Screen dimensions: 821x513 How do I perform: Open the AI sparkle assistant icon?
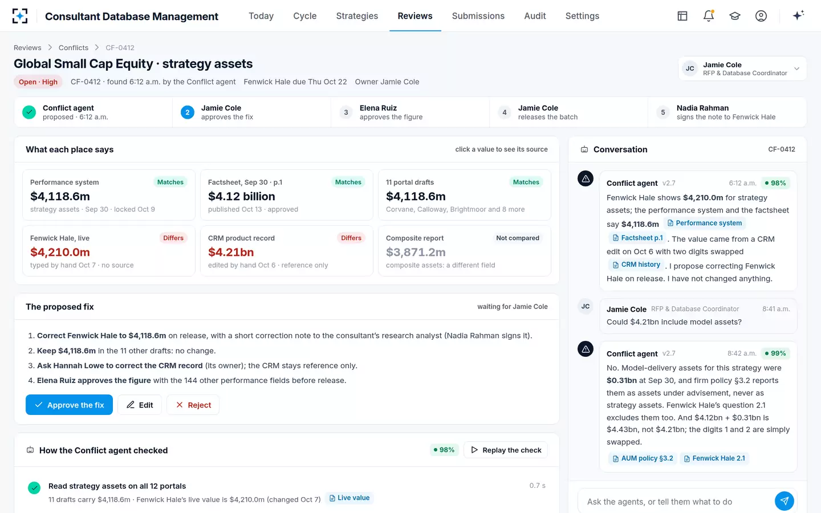798,15
